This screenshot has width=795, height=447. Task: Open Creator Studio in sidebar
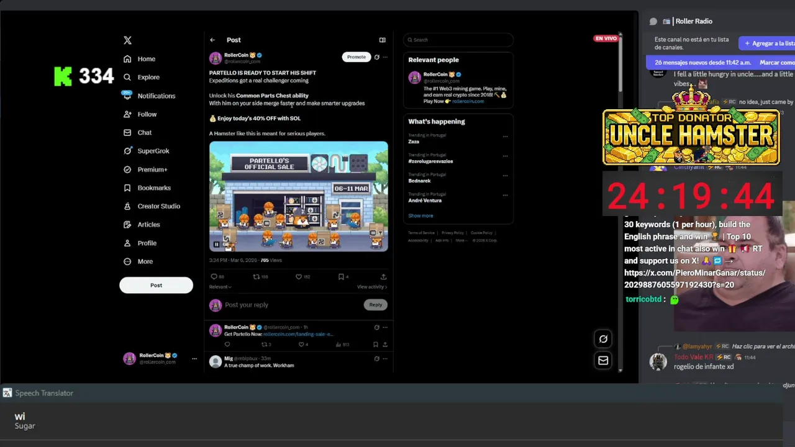pos(152,206)
